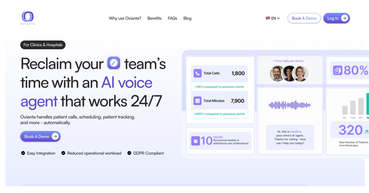Viewport: 369px width, 193px height.
Task: Click the audio waveform graphic
Action: click(290, 105)
